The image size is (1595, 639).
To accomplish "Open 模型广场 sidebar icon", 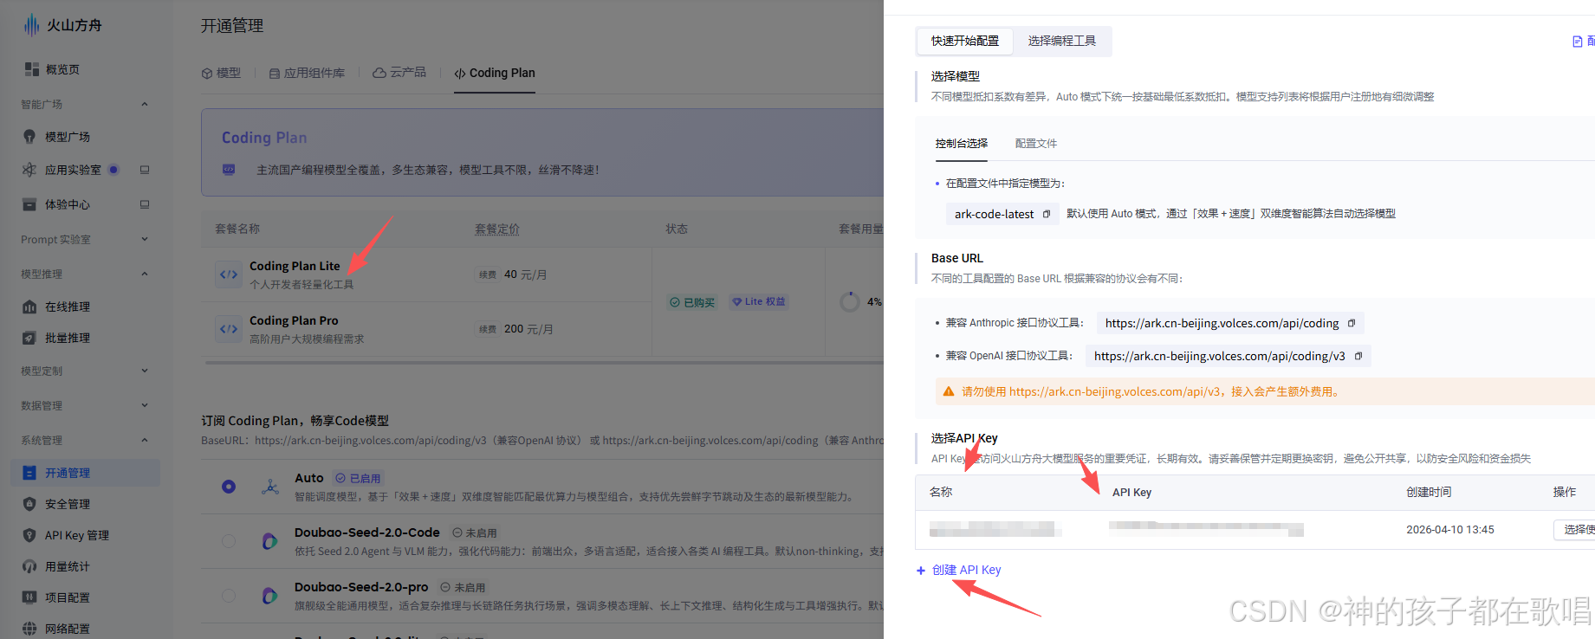I will tap(29, 137).
